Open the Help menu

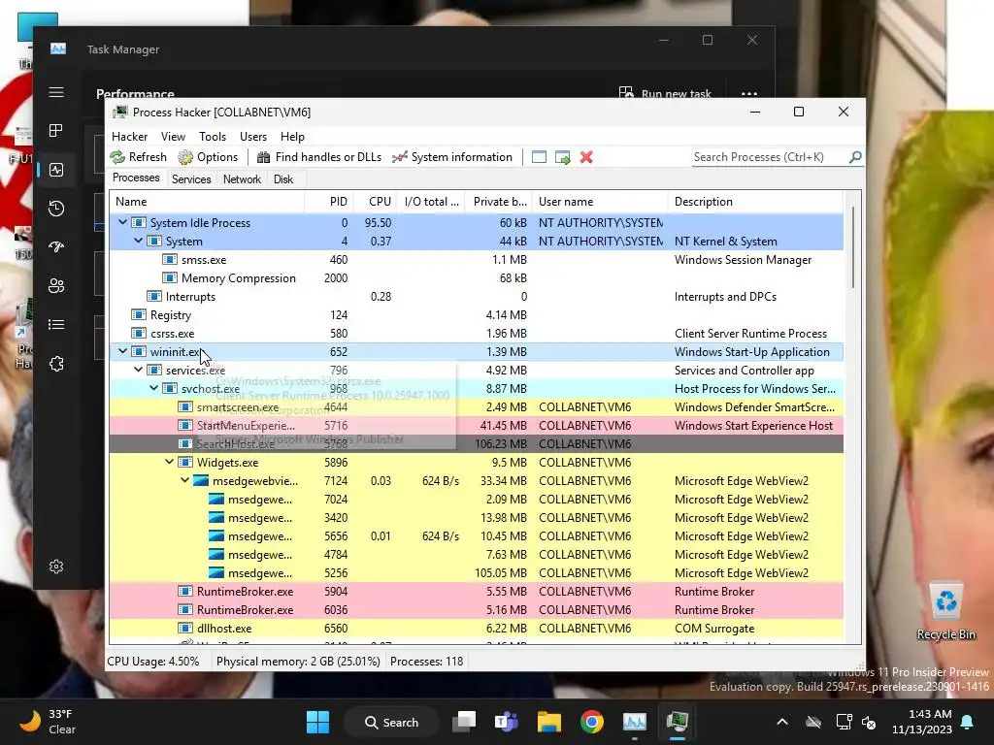(x=292, y=137)
